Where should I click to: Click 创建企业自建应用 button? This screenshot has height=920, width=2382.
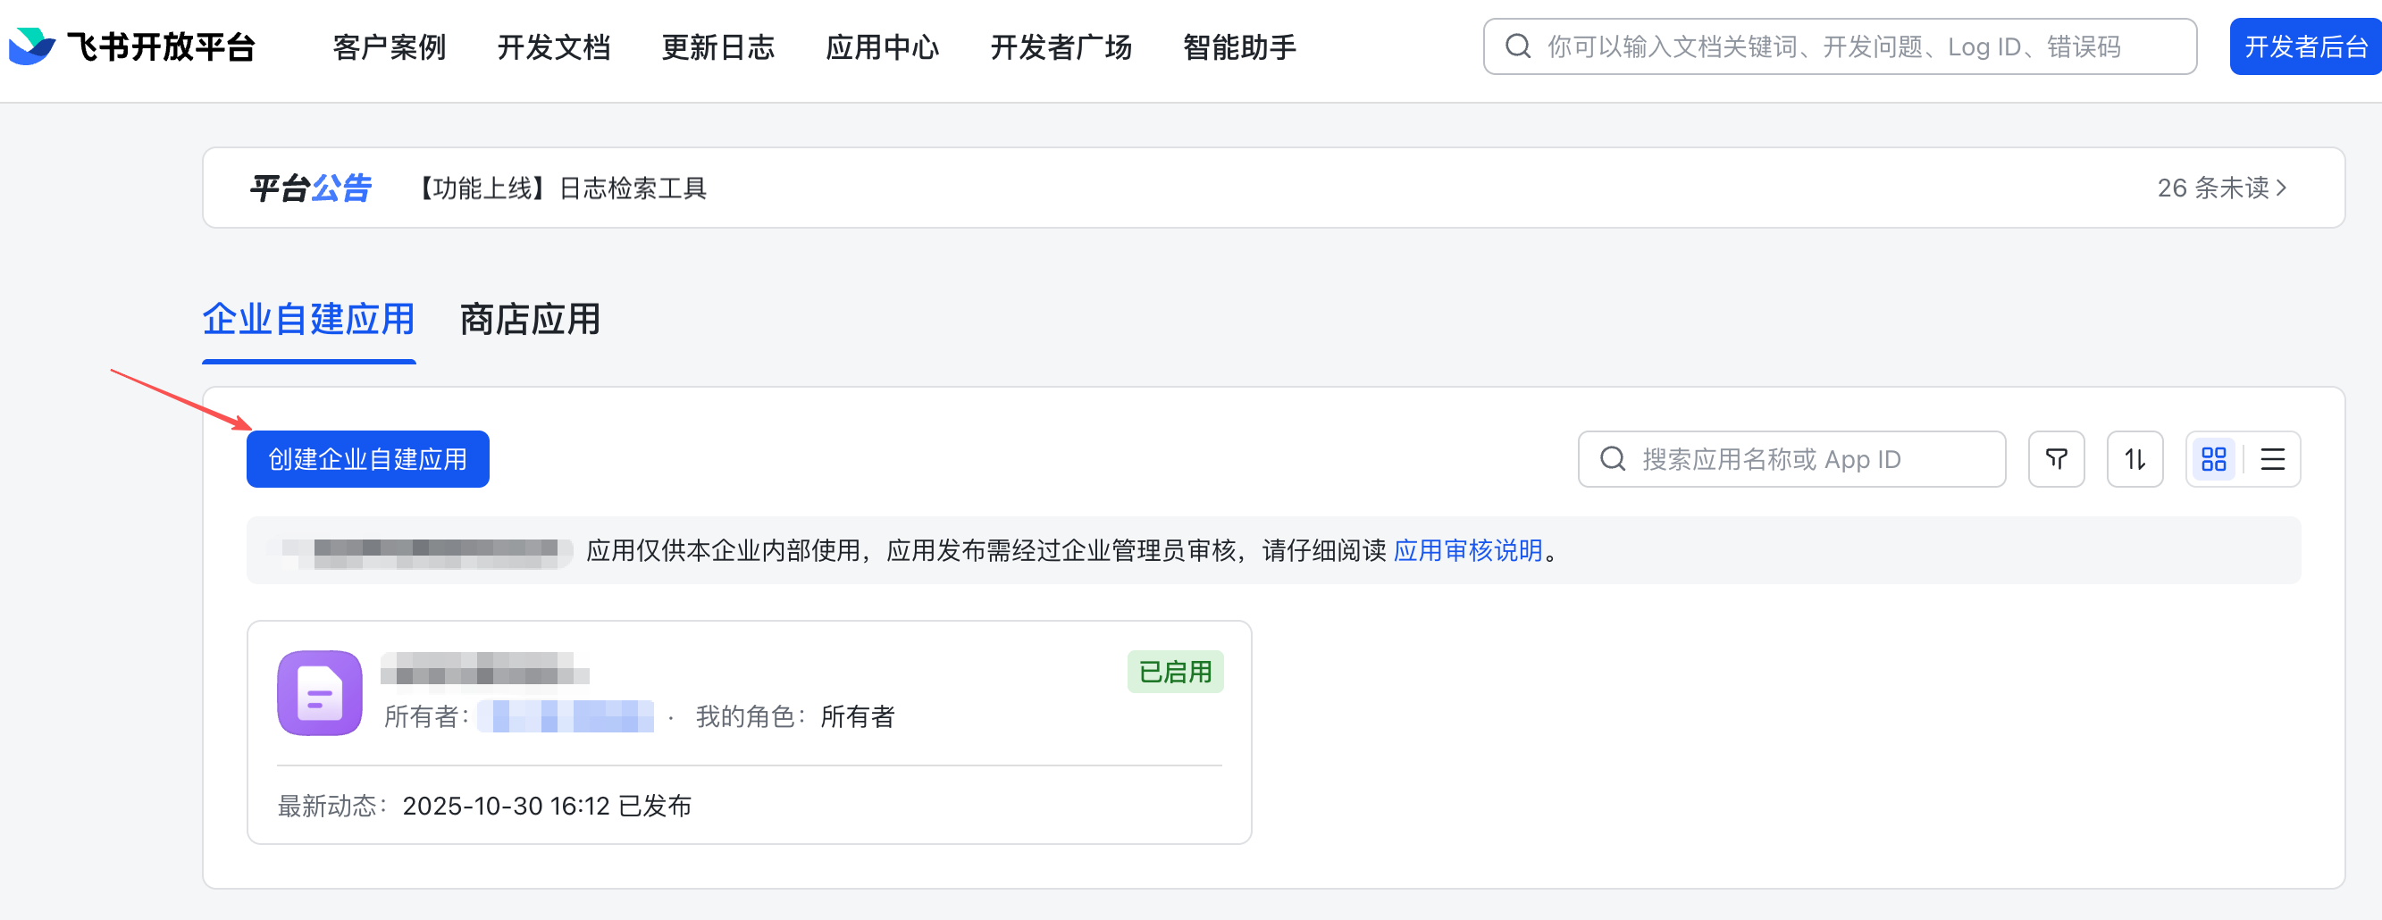coord(368,458)
